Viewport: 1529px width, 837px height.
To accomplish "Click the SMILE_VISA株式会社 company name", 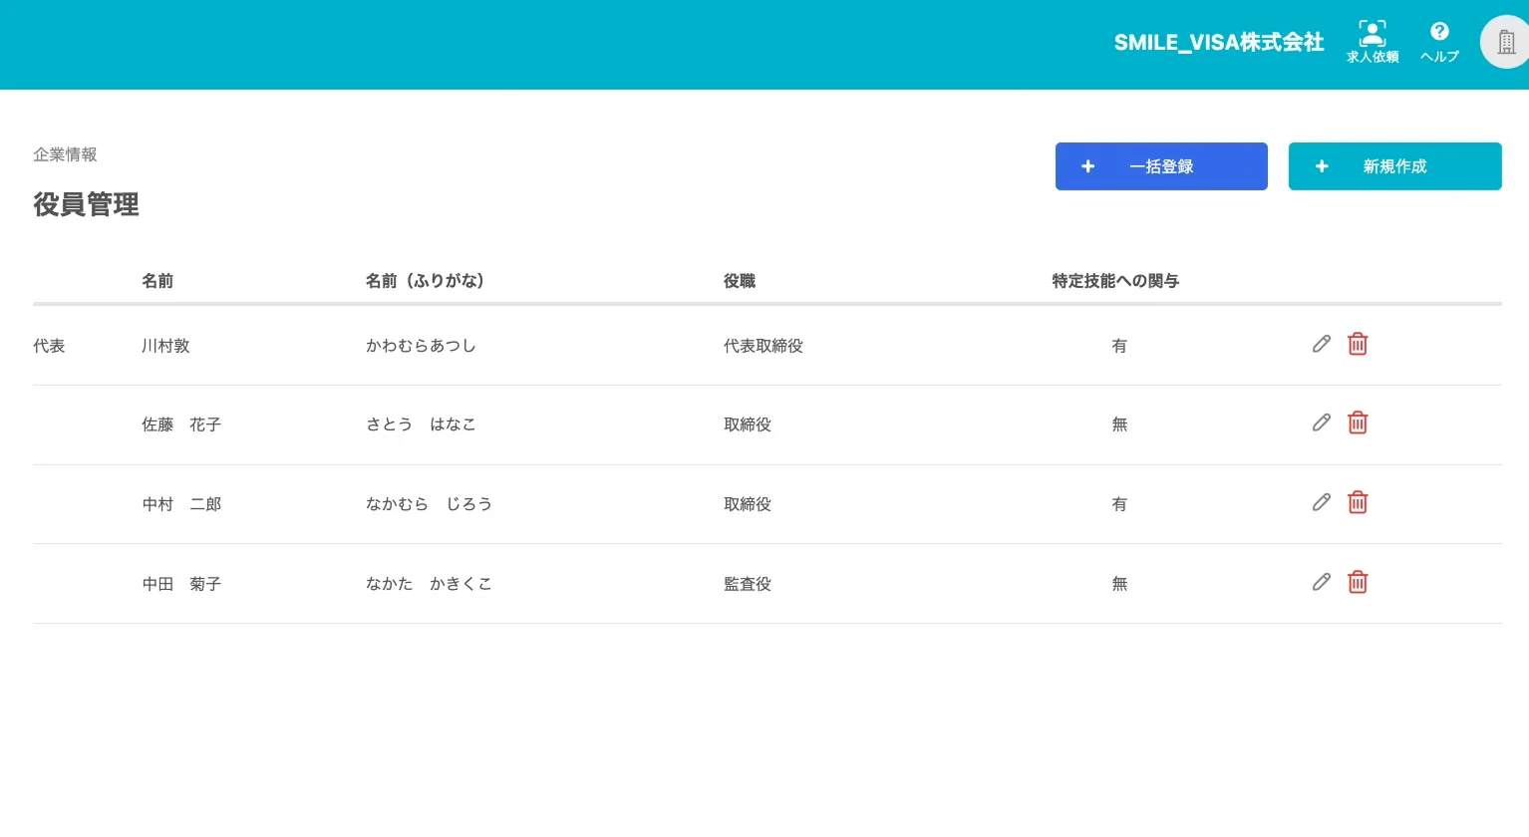I will pos(1218,42).
